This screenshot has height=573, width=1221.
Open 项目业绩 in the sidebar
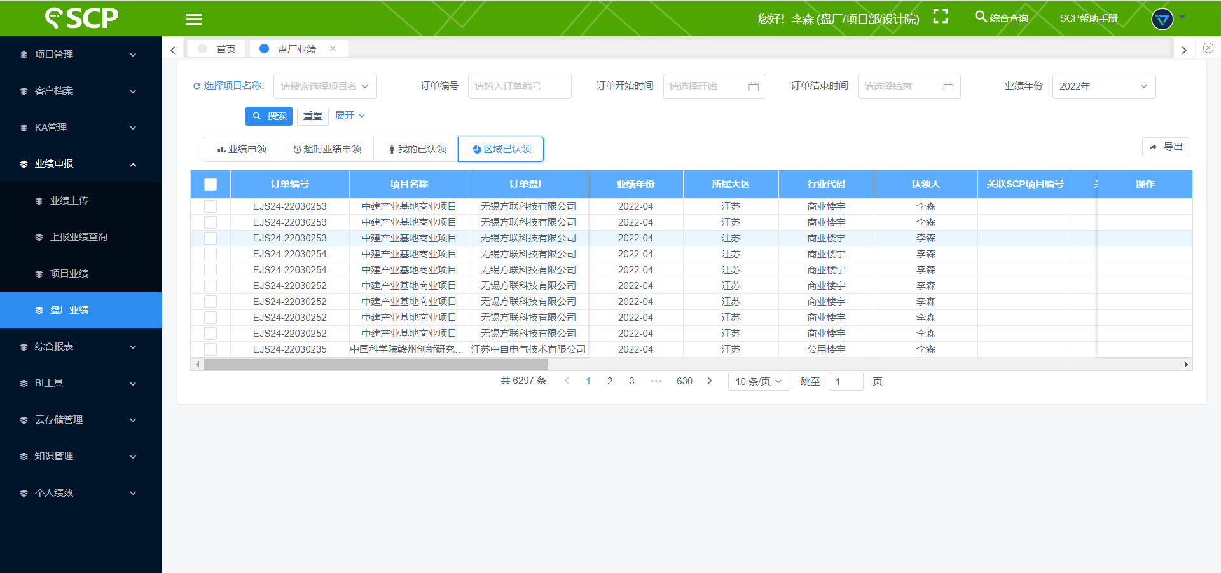pyautogui.click(x=81, y=274)
